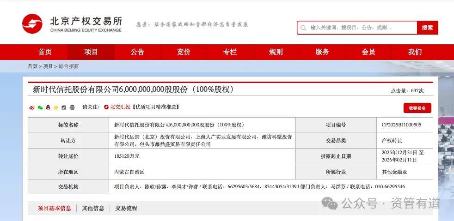Viewport: 454px width, 221px height.
Task: Click the red 我要报名 button
Action: pyautogui.click(x=417, y=108)
